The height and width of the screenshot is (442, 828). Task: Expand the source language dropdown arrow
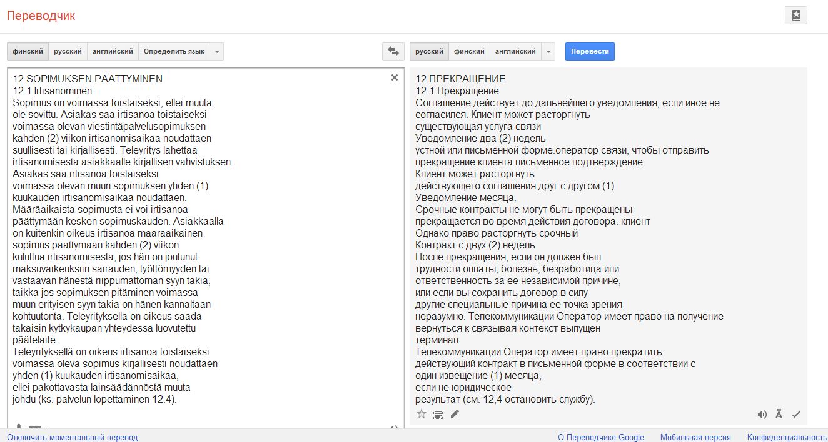pyautogui.click(x=216, y=51)
